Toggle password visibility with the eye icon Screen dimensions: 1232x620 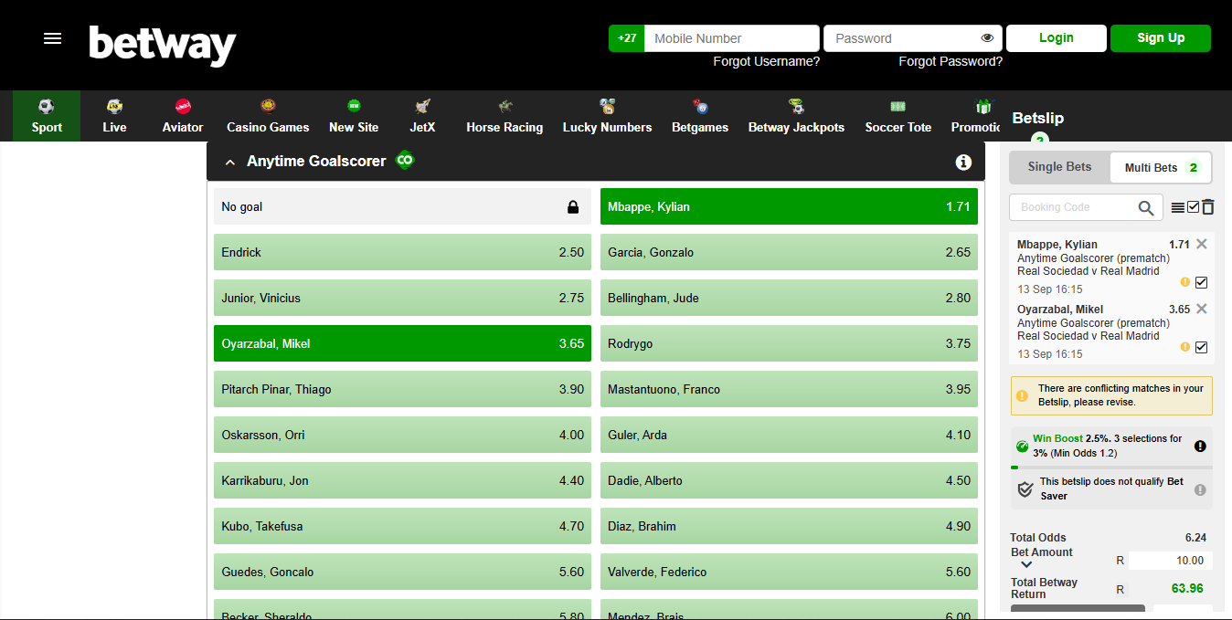pos(987,37)
